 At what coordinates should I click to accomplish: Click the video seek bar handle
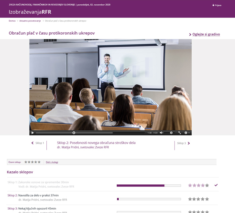(74, 133)
